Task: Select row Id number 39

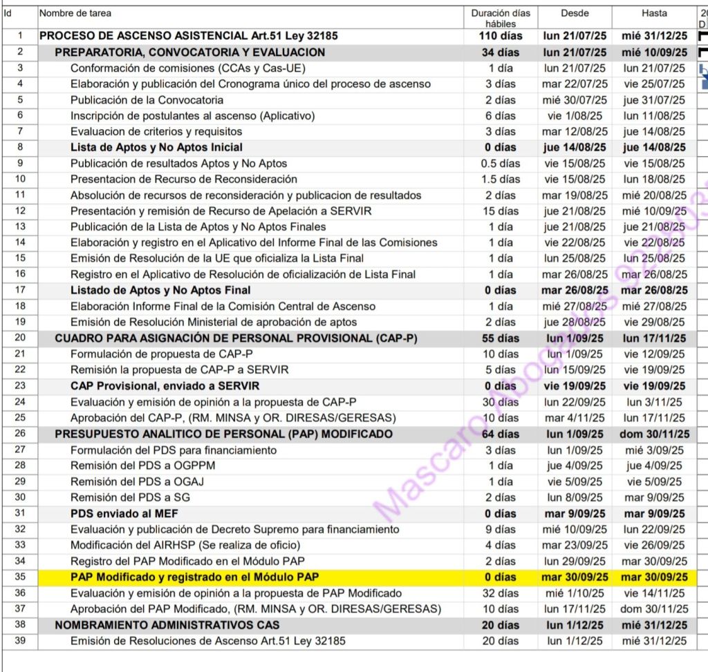Action: (19, 640)
